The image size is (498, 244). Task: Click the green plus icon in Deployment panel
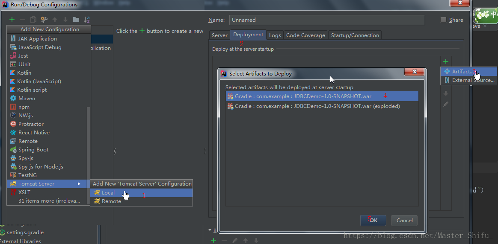[446, 61]
